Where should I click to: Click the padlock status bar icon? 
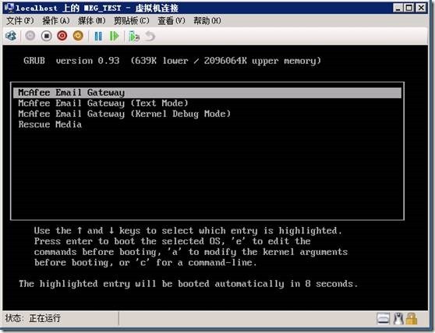[412, 318]
